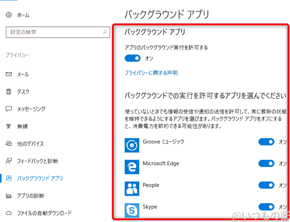Open プライバシーに関する声明 link
The image size is (290, 222).
pyautogui.click(x=151, y=73)
